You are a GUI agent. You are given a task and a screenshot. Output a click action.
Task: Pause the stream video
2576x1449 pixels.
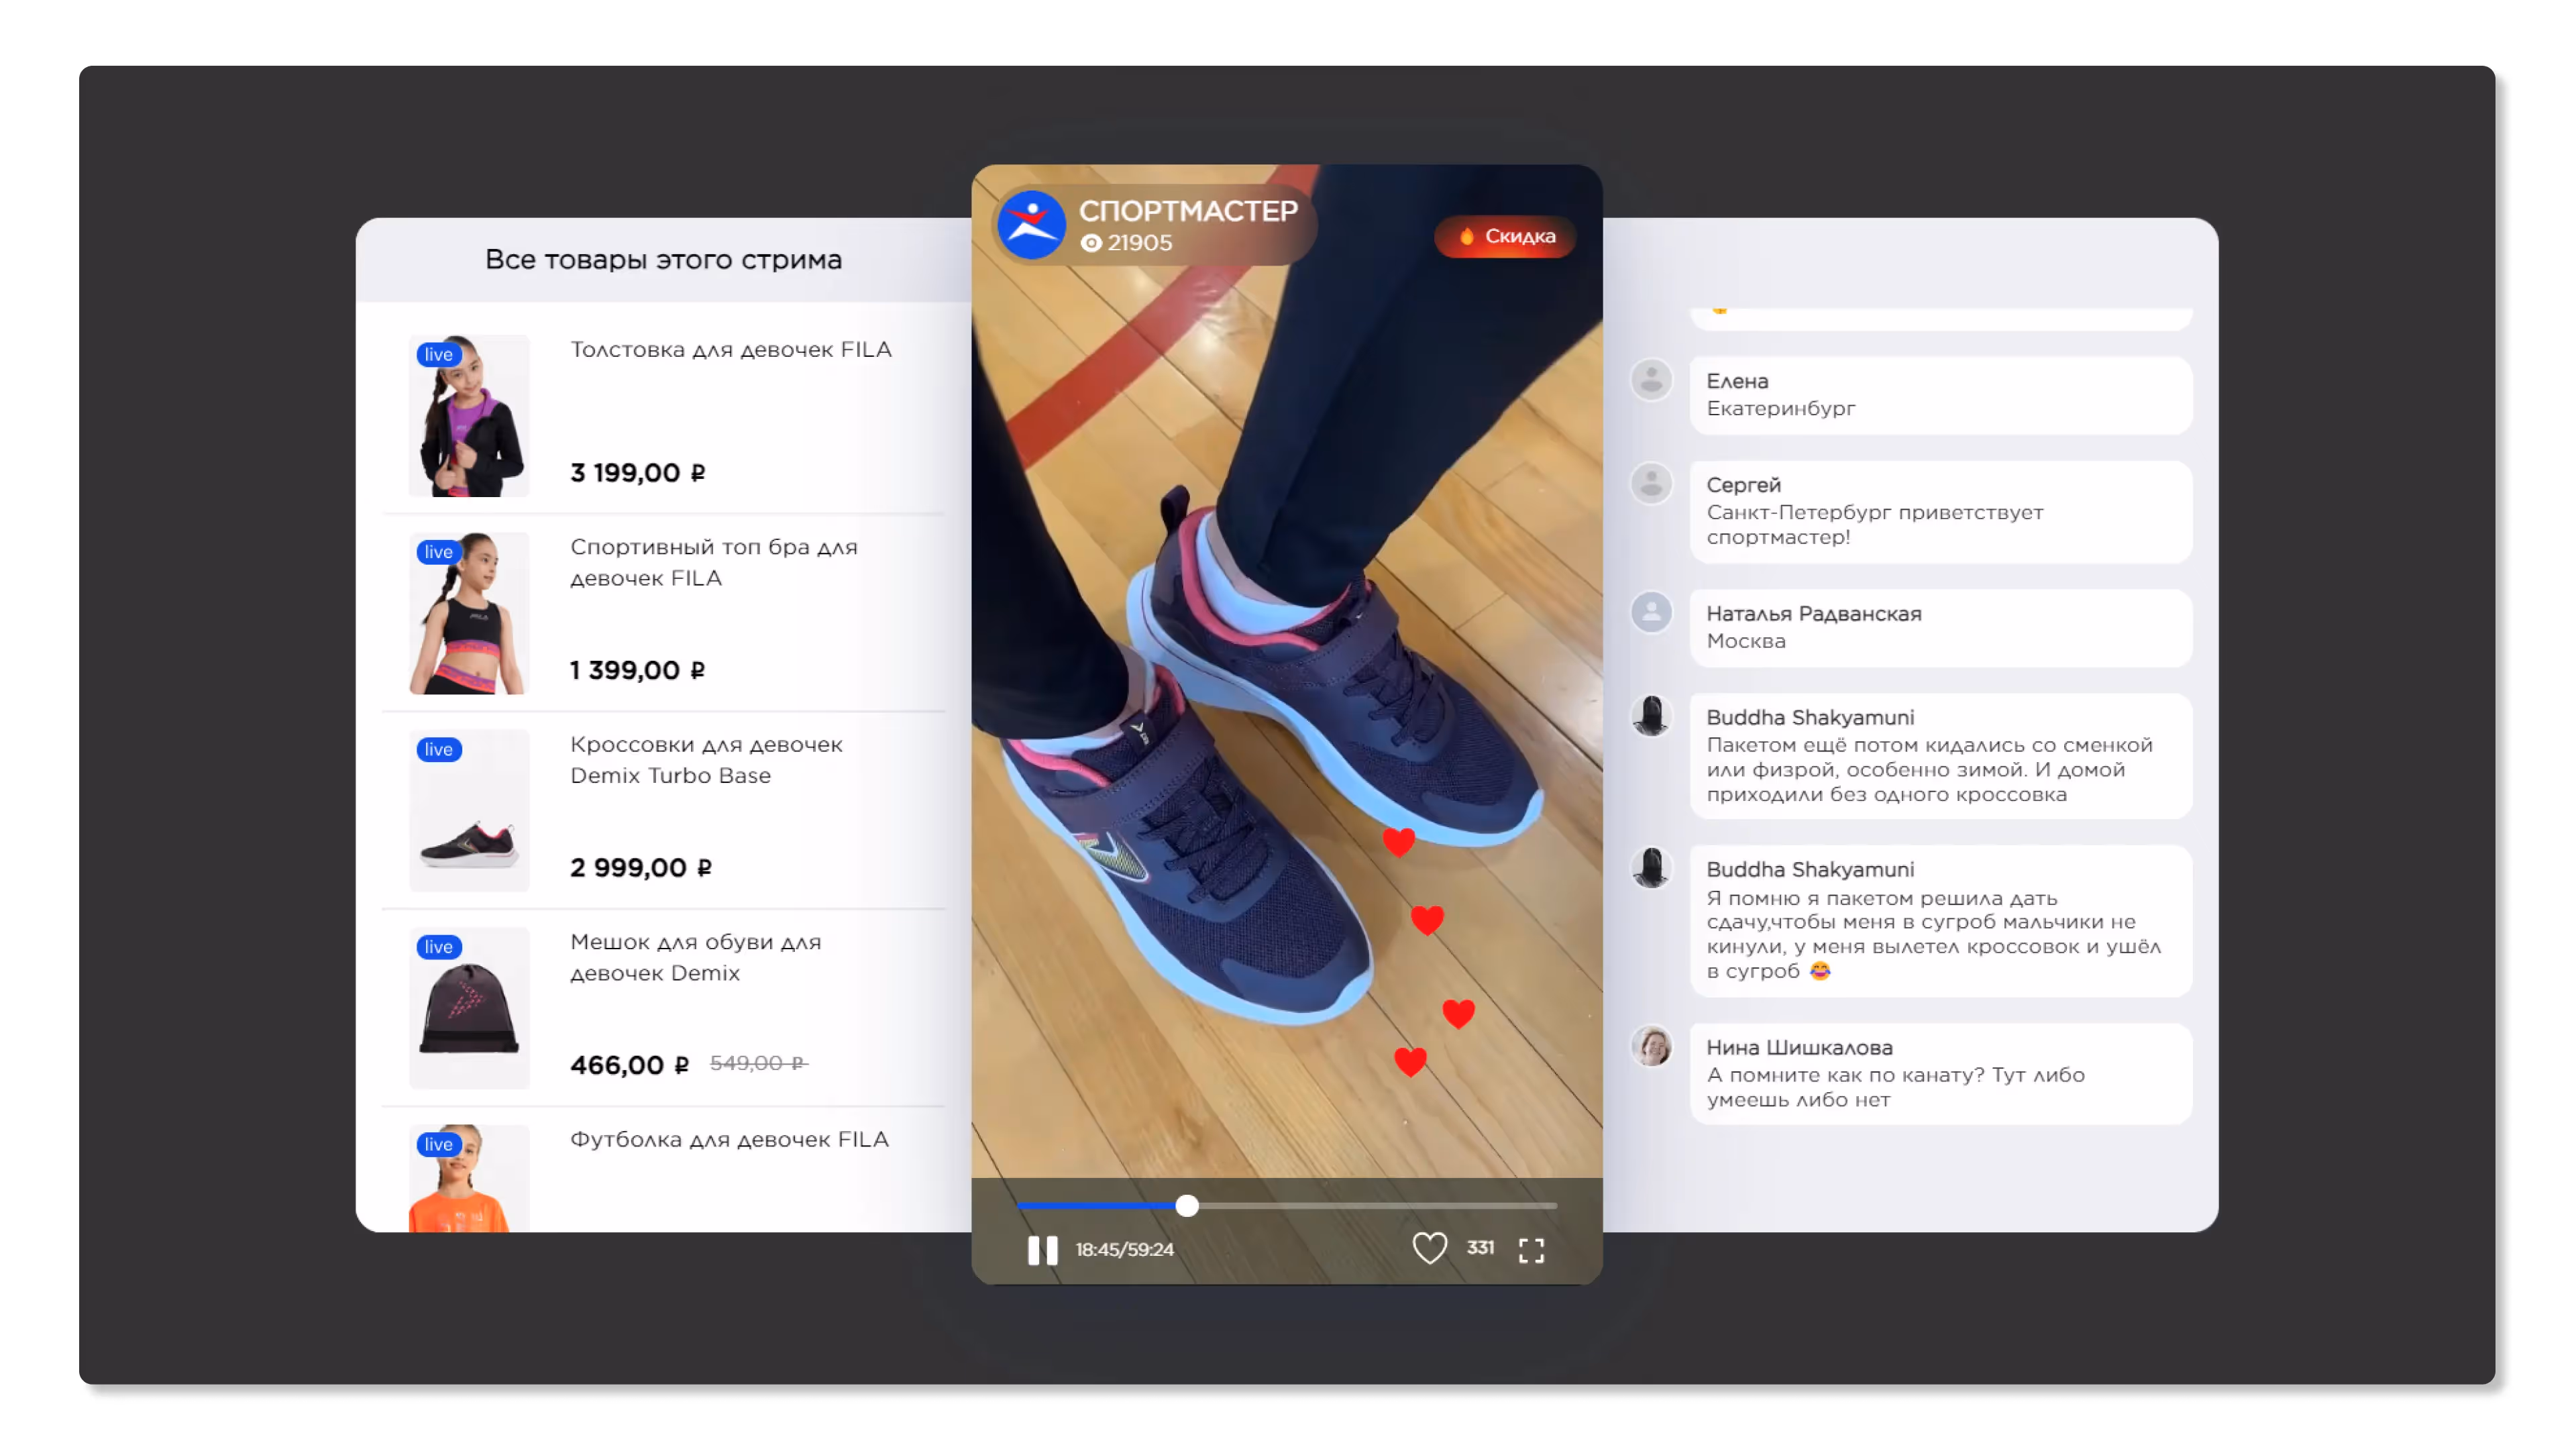coord(1042,1250)
